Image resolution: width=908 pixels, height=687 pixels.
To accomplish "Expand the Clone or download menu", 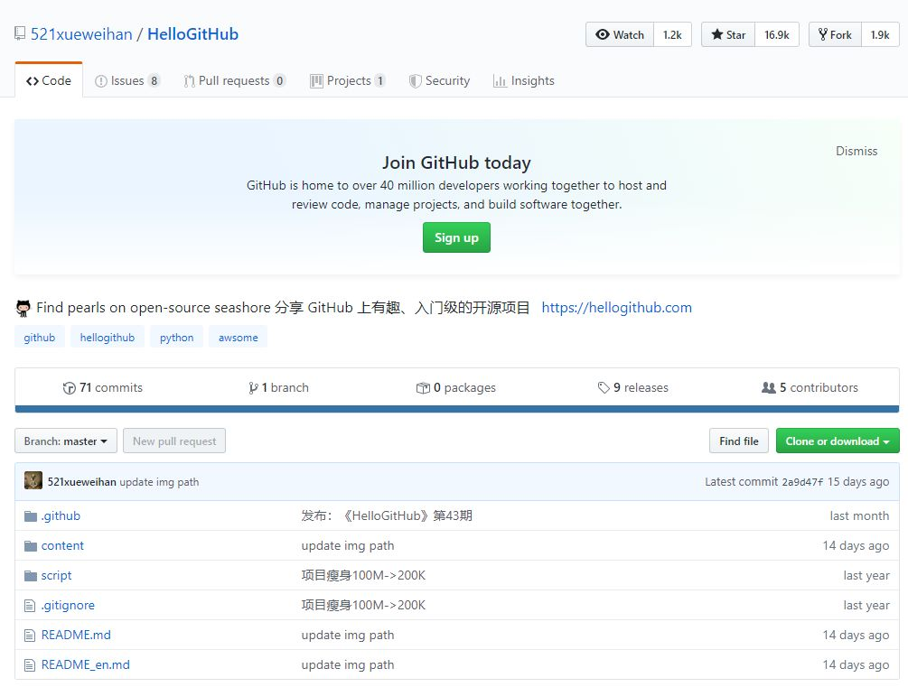I will click(x=838, y=441).
